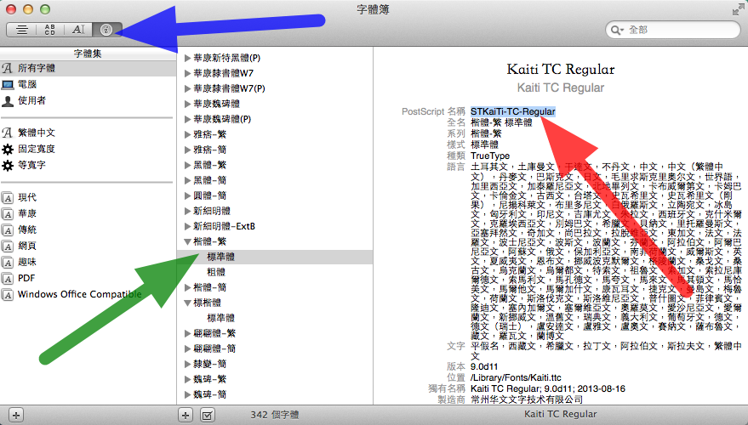748x425 pixels.
Task: Click the location path /Library/Fonts/Kaiti.ttc
Action: pos(516,378)
